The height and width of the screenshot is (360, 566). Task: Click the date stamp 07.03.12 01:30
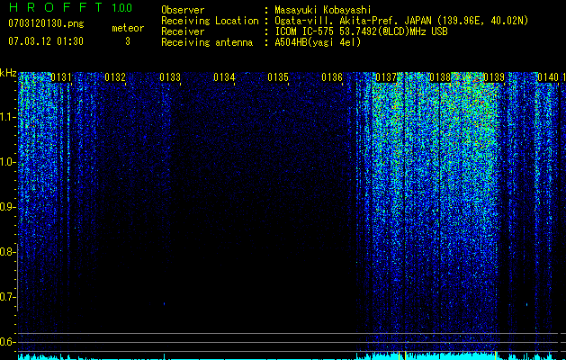46,41
